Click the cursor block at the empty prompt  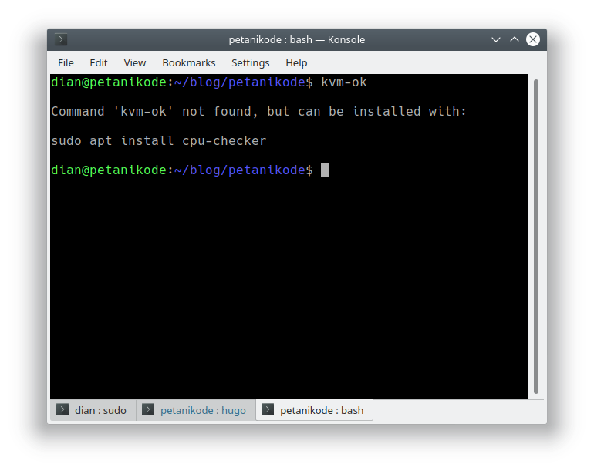point(325,170)
